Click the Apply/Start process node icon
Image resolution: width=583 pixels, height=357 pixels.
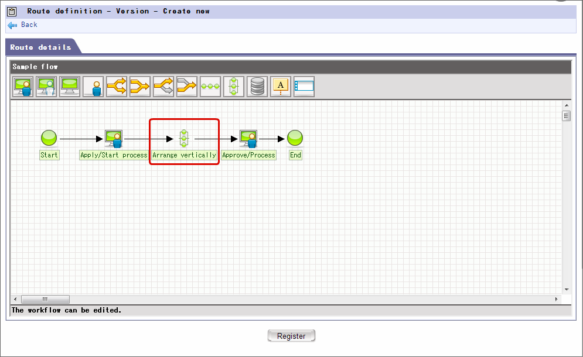(x=114, y=139)
